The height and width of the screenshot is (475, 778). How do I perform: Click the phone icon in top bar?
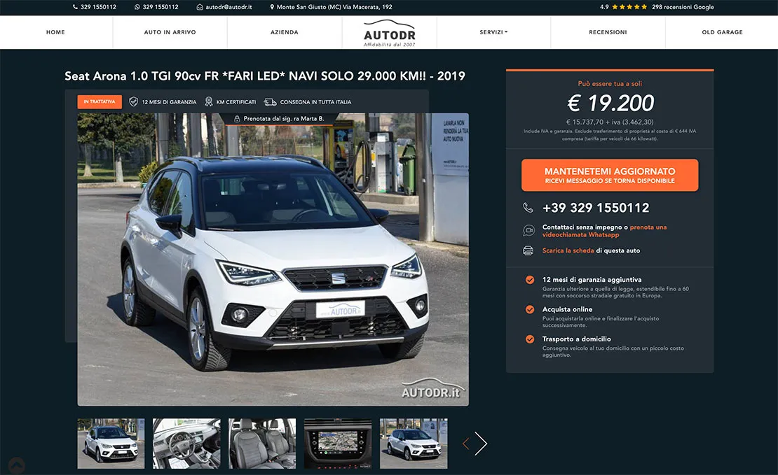(76, 7)
